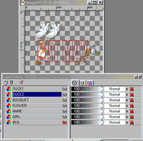Switch to the mask tab in Layer Palette
The image size is (143, 141).
click(x=82, y=83)
